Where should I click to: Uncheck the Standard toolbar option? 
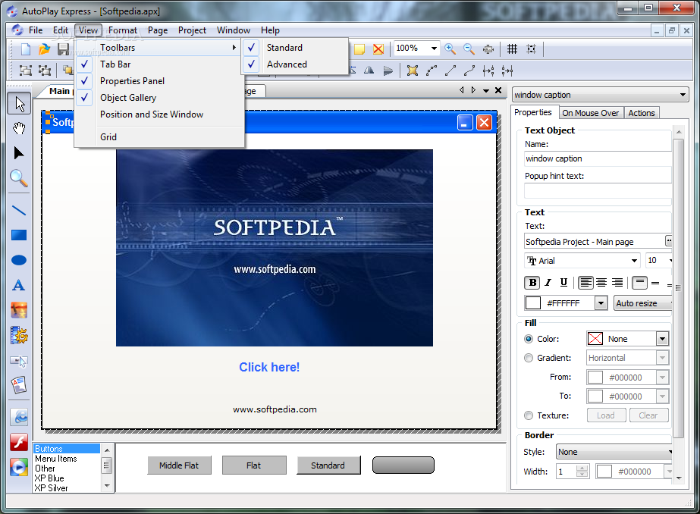(295, 47)
